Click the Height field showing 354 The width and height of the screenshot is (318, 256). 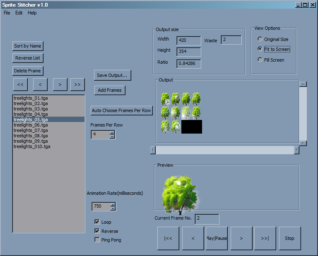click(x=189, y=52)
